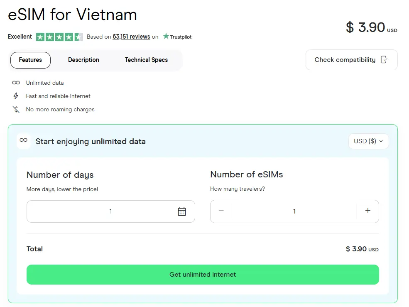409x307 pixels.
Task: Click the no roaming charges icon
Action: coord(16,109)
